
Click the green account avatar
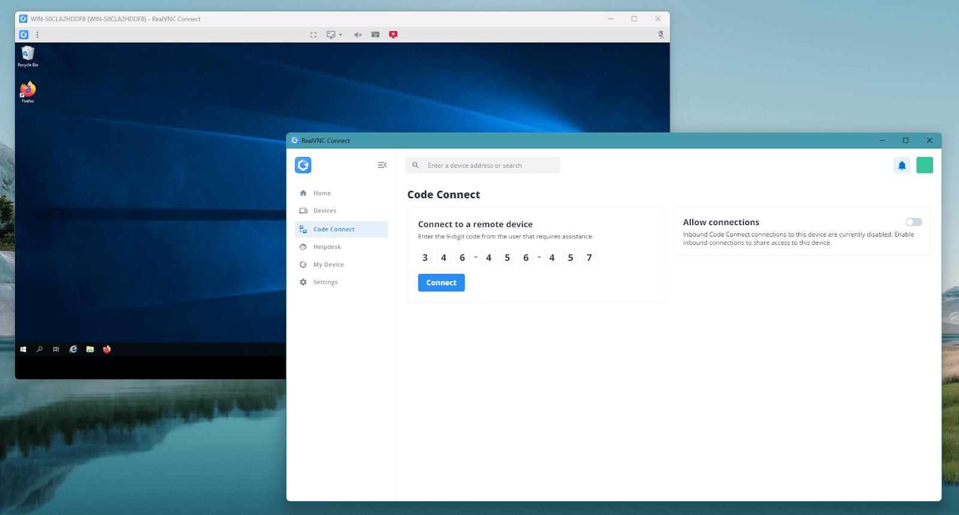point(924,165)
